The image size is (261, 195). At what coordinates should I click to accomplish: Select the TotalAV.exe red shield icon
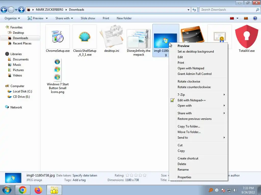pos(247,37)
